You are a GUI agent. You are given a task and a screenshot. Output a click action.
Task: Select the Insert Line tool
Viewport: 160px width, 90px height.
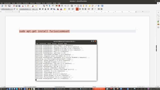96,6
